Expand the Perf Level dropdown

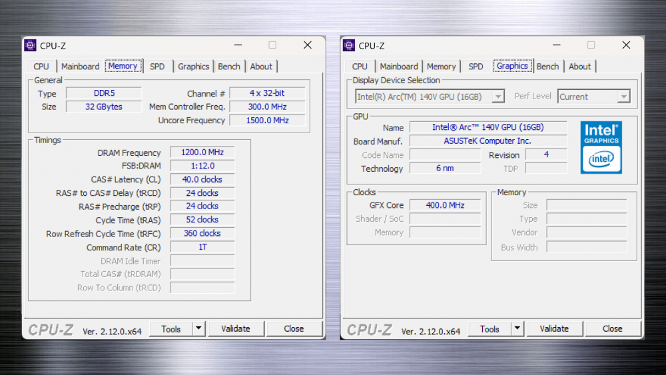click(623, 97)
